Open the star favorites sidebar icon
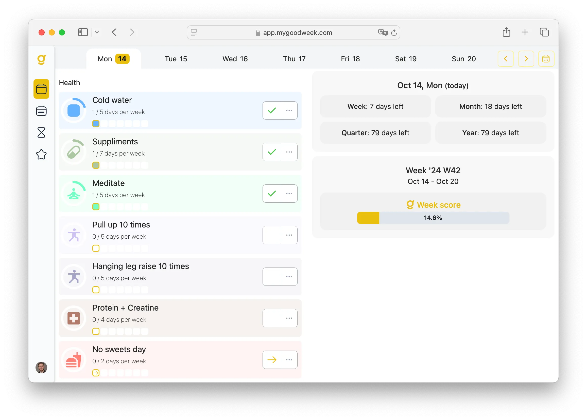The image size is (587, 420). tap(41, 155)
